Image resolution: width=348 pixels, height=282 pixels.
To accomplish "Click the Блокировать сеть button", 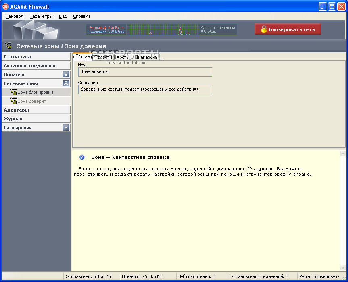I will coord(288,29).
